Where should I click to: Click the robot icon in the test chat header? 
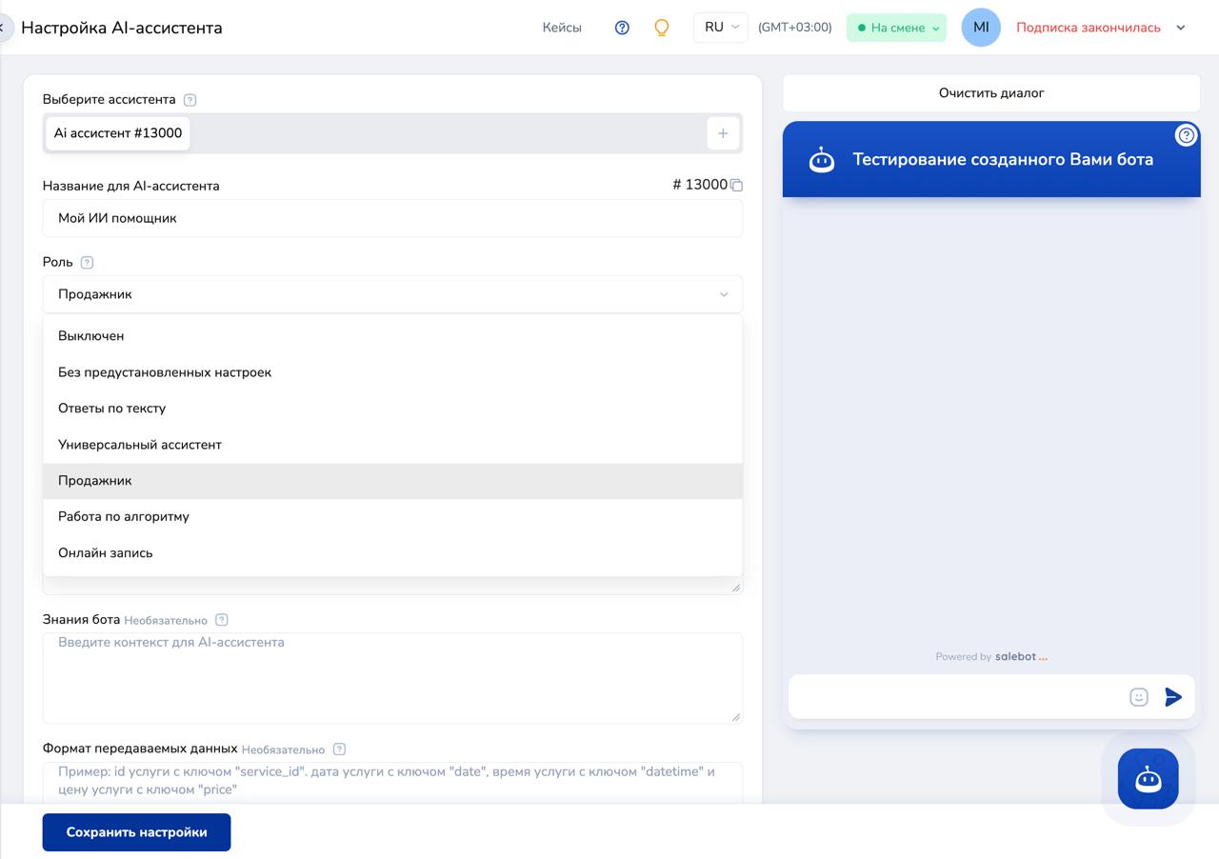[822, 160]
